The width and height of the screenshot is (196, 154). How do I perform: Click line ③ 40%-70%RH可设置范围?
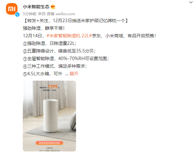tap(66, 59)
